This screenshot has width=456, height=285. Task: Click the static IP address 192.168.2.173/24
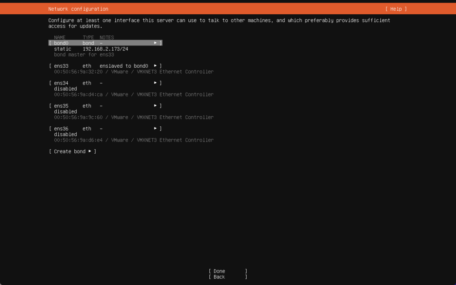(x=105, y=49)
